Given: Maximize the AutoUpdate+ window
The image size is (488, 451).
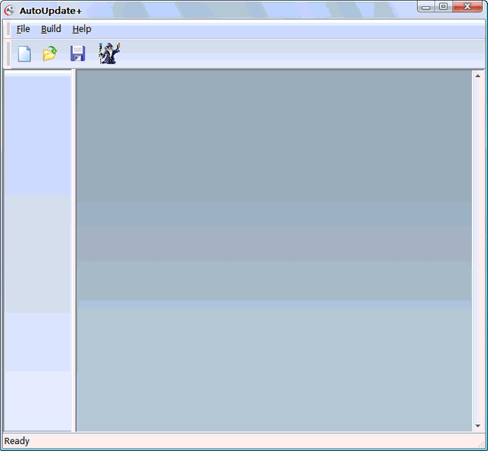Looking at the screenshot, I should click(x=444, y=6).
